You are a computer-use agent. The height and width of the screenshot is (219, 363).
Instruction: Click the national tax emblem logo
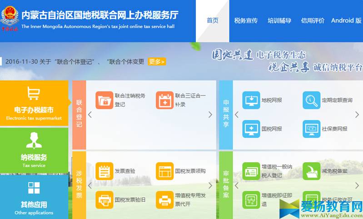(9, 19)
